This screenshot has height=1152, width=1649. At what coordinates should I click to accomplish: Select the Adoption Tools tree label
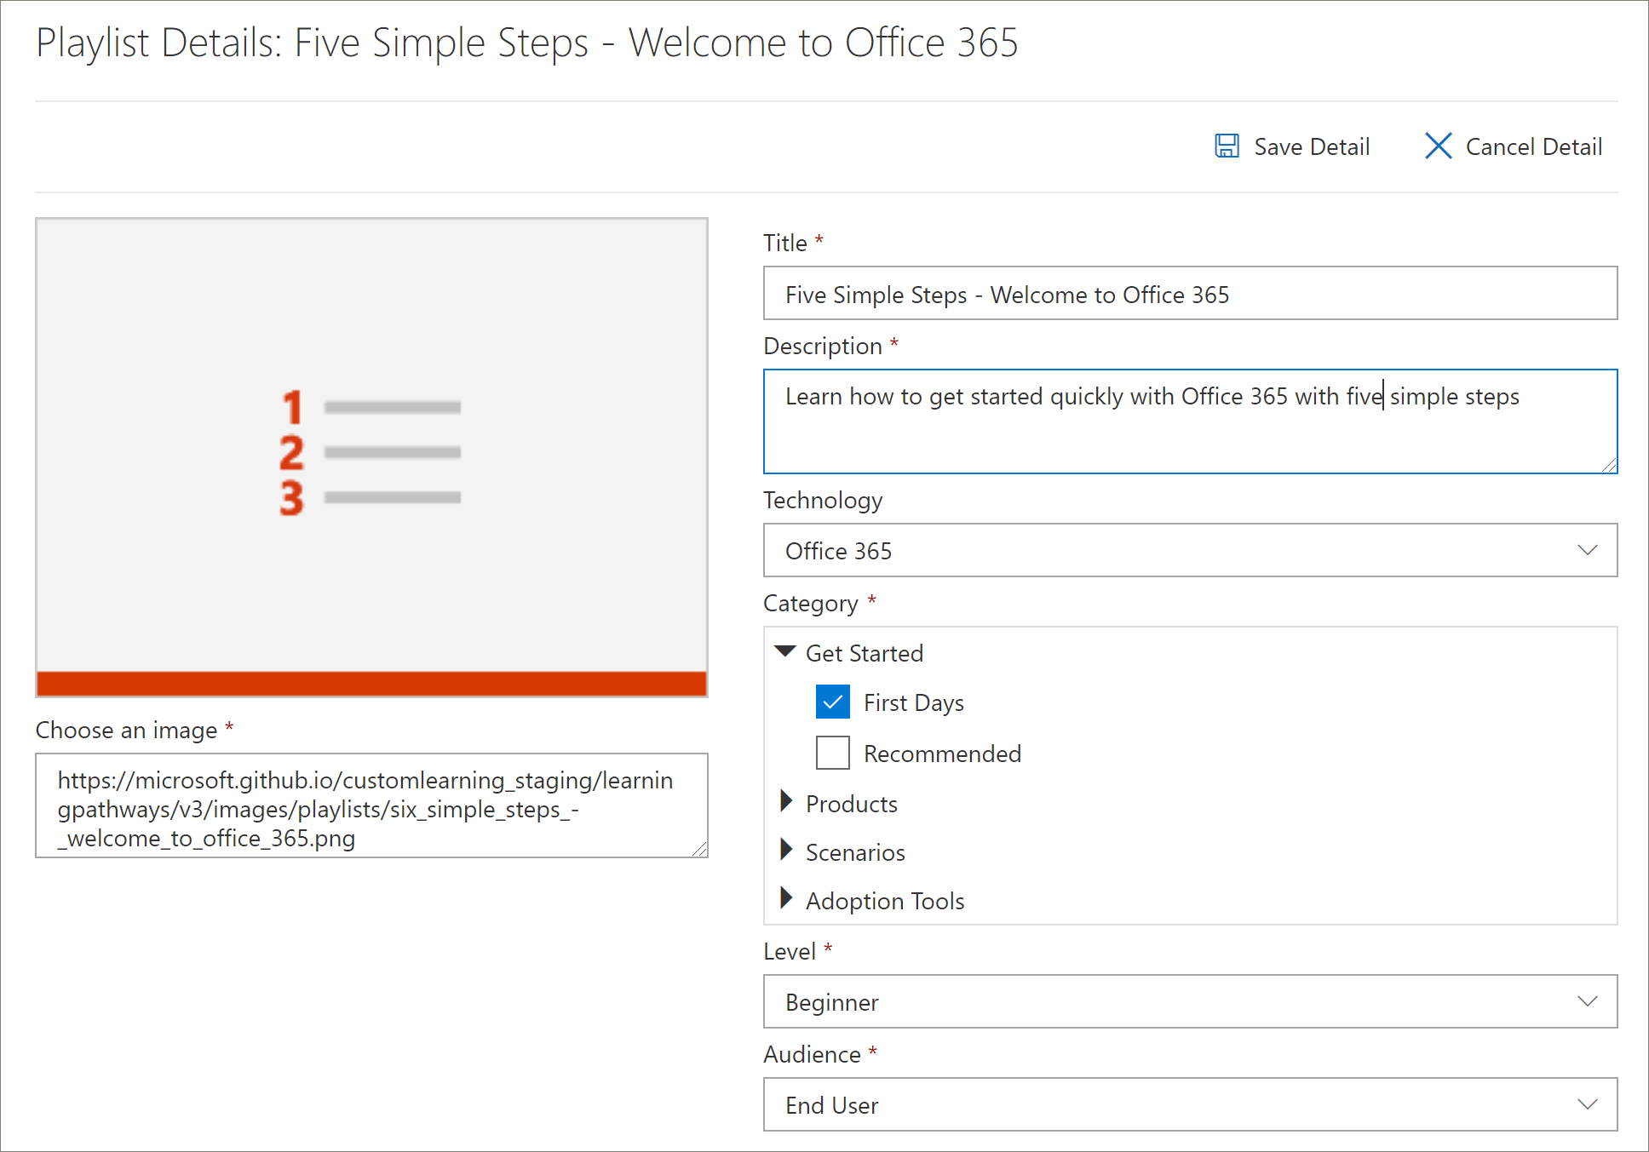click(x=885, y=901)
